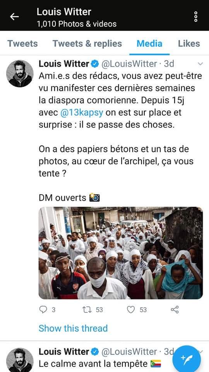
Task: Open the @LouisWitter handle in first tweet
Action: pyautogui.click(x=129, y=64)
